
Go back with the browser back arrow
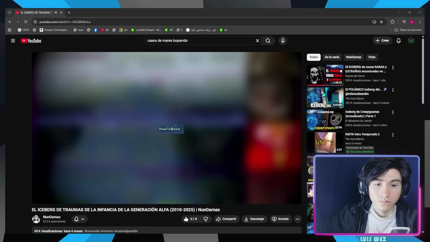(x=10, y=22)
